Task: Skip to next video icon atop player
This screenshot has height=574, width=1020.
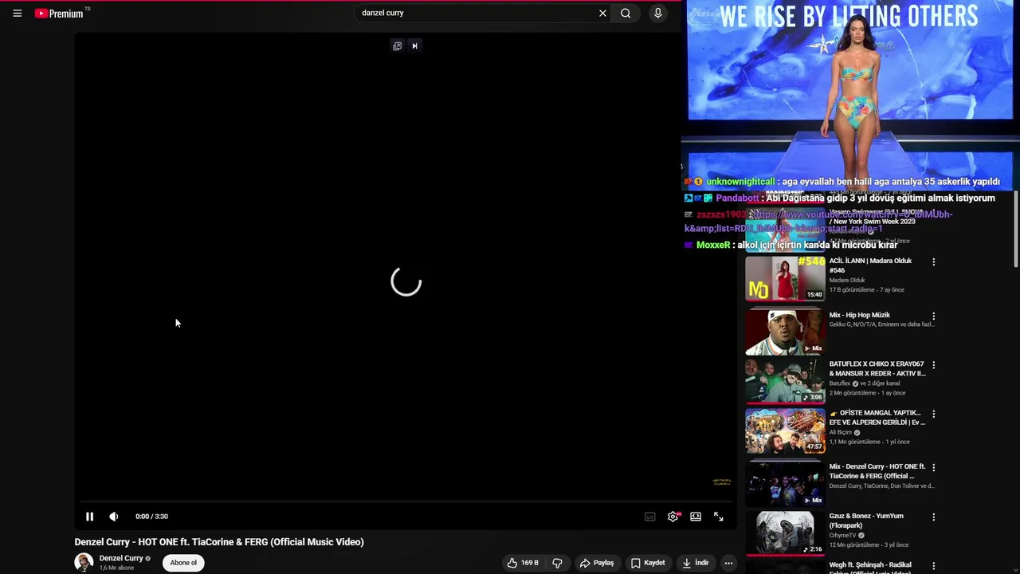Action: click(414, 46)
